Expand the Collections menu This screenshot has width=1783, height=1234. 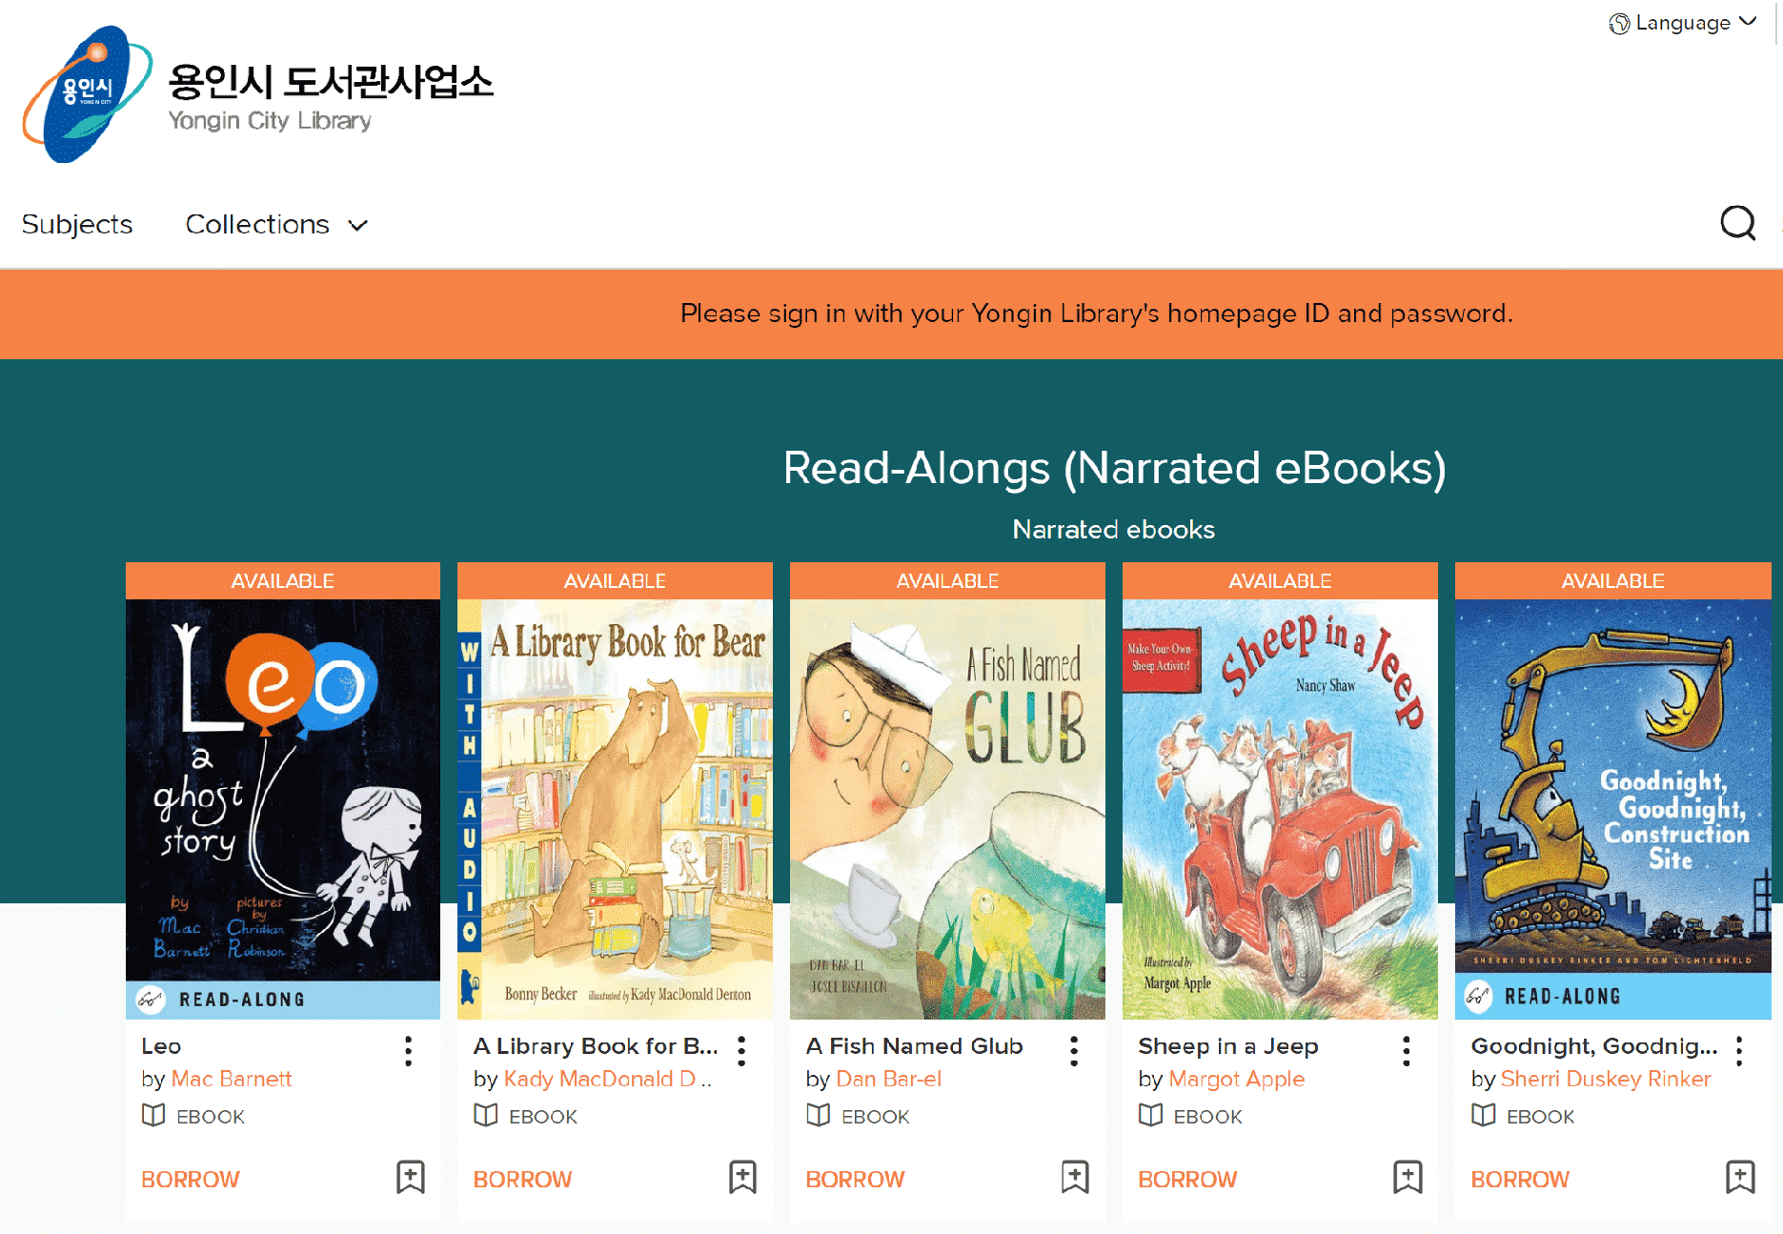276,225
